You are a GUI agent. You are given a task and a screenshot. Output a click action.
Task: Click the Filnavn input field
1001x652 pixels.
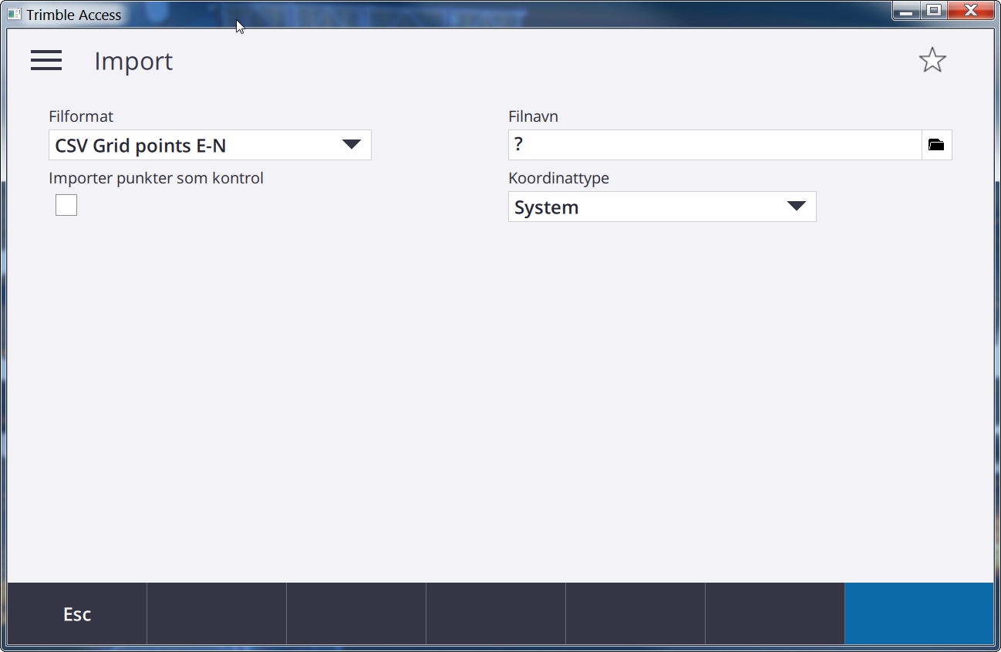coord(715,145)
